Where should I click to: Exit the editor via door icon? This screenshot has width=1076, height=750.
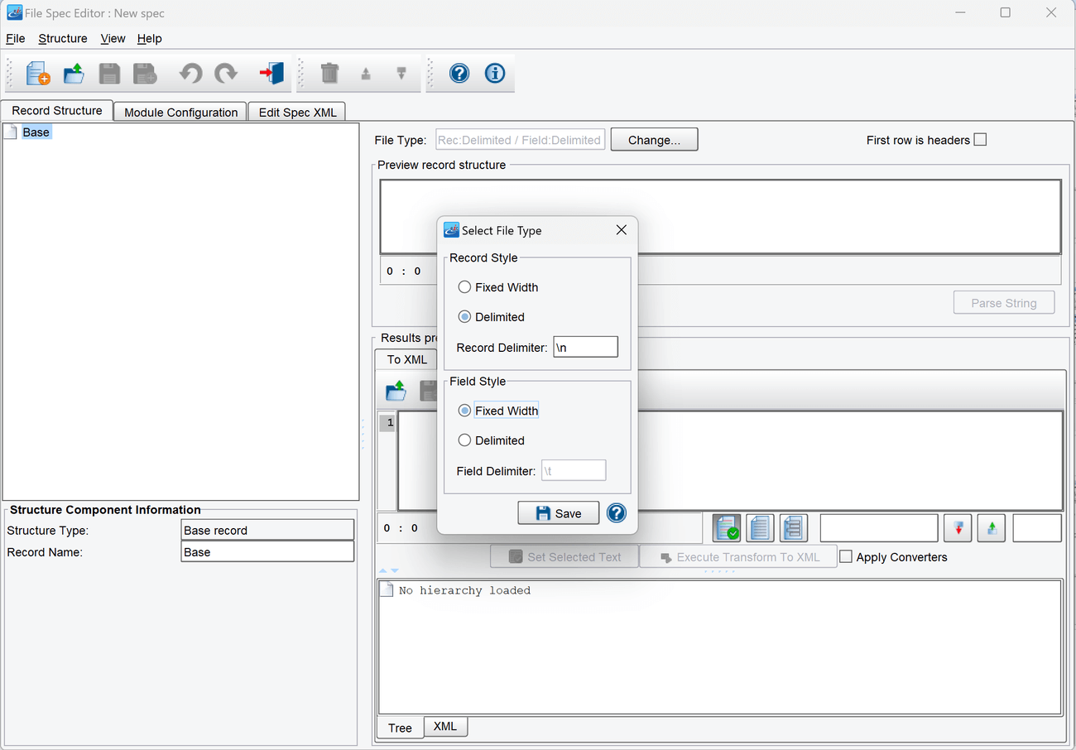271,74
